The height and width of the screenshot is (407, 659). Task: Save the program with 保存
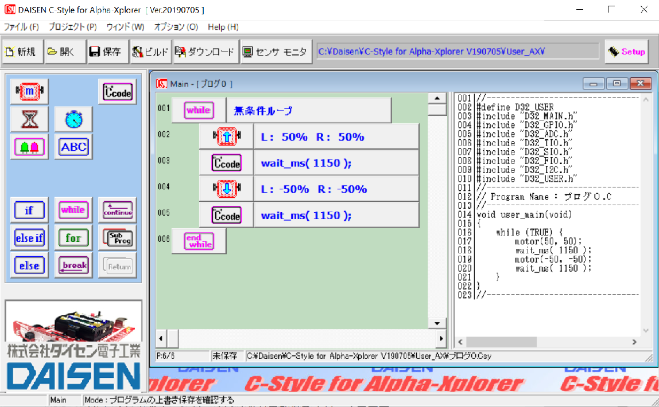(x=107, y=52)
